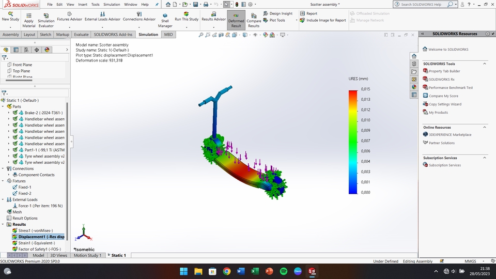
Task: Open Apply Material tool
Action: pos(29,21)
